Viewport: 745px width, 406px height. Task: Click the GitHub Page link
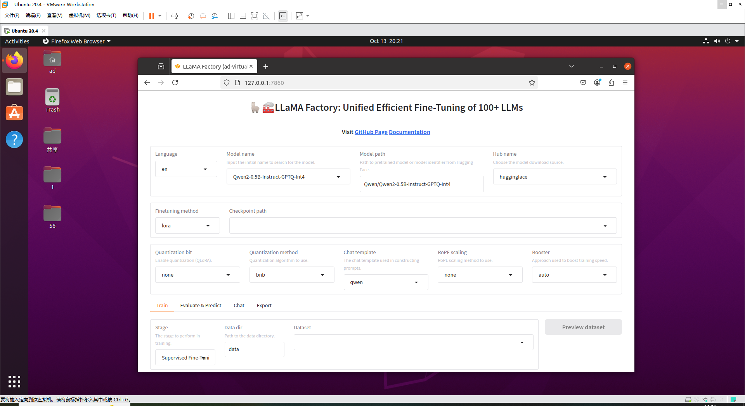point(371,132)
